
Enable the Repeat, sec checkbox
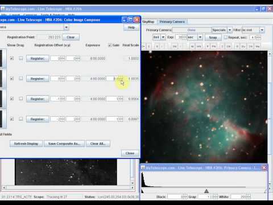[225, 38]
